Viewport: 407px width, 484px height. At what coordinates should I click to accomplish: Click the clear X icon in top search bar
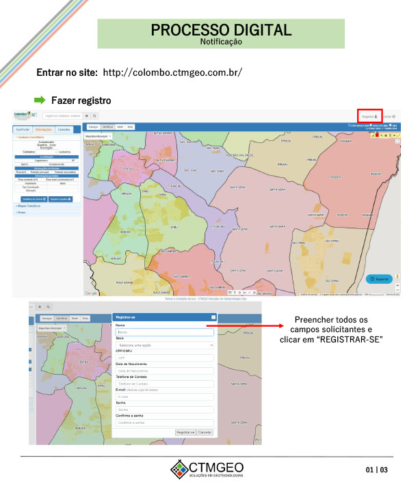pyautogui.click(x=87, y=116)
